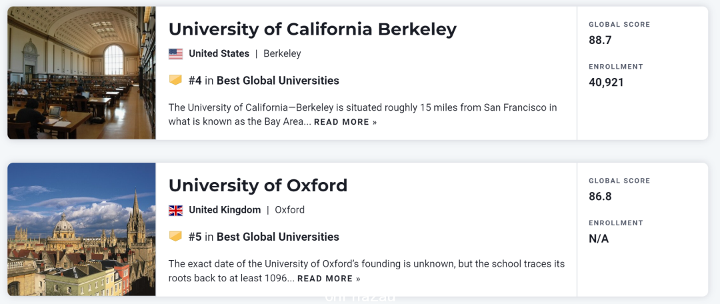The image size is (720, 304).
Task: Click Oxford's enrollment value N/A
Action: point(599,239)
